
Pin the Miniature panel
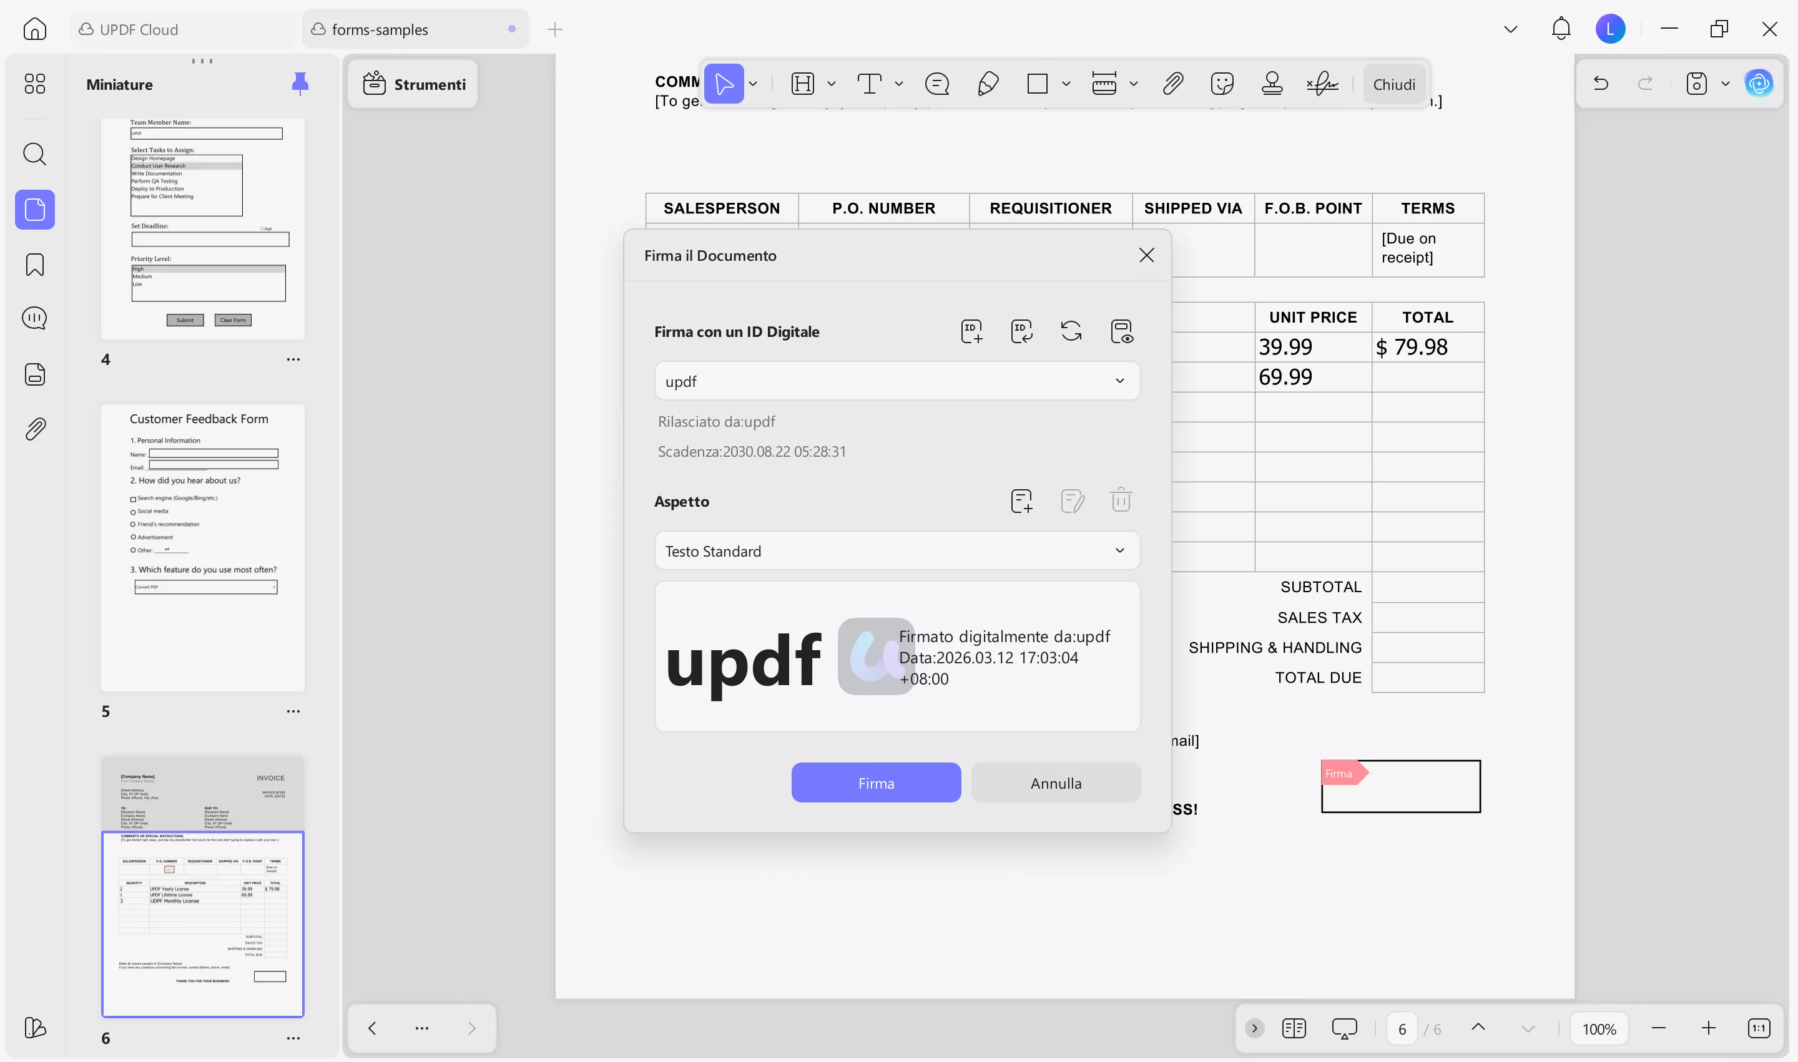point(301,83)
